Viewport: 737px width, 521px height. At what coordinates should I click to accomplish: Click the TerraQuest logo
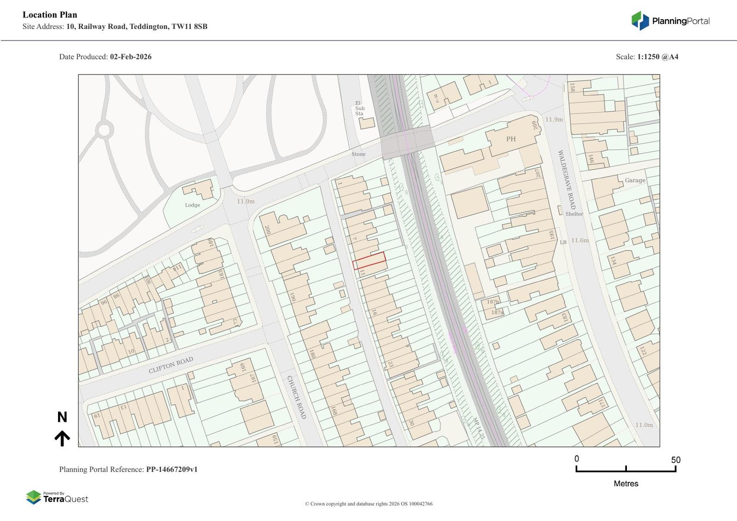pos(57,497)
